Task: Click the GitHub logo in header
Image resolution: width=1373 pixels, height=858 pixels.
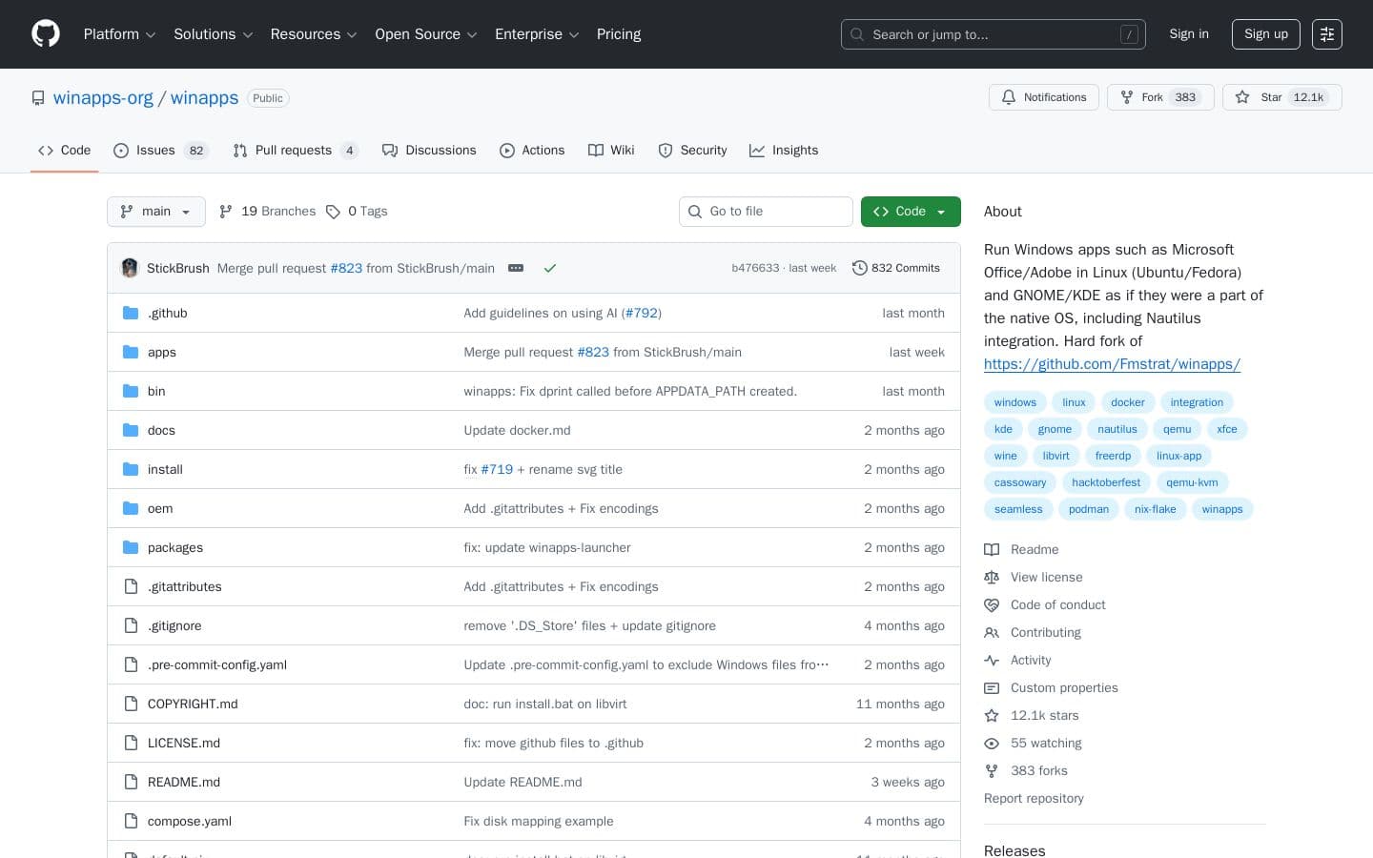Action: (46, 34)
